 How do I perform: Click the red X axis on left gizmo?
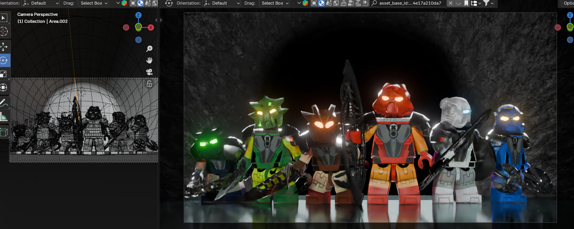coord(151,27)
